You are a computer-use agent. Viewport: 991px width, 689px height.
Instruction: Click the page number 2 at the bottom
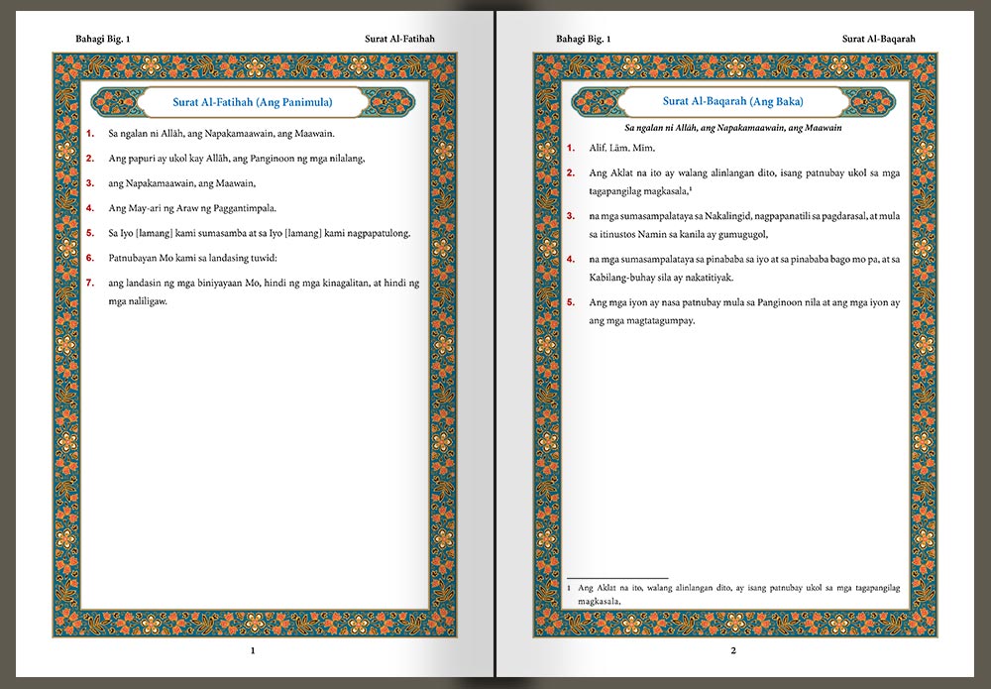click(x=733, y=650)
